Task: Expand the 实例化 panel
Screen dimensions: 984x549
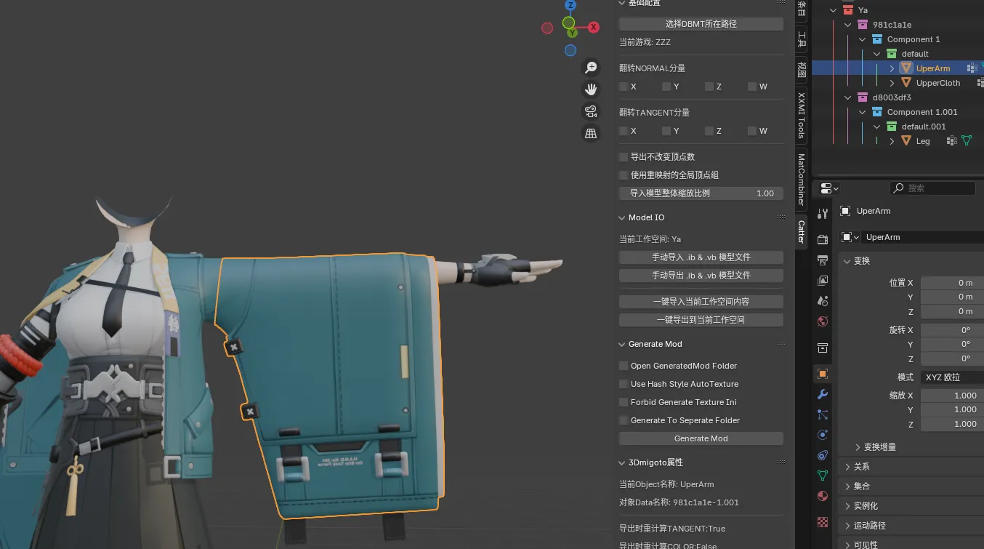Action: pos(847,506)
